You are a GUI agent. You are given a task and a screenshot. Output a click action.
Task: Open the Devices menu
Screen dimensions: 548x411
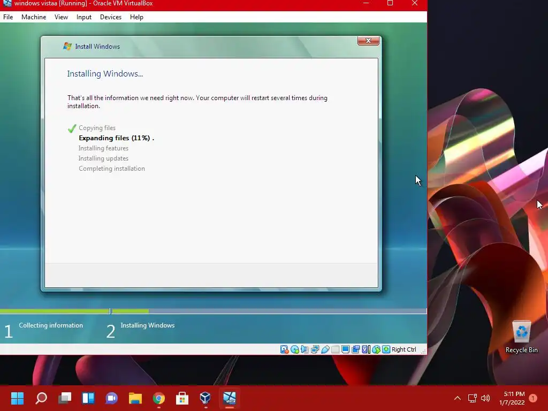pyautogui.click(x=111, y=17)
